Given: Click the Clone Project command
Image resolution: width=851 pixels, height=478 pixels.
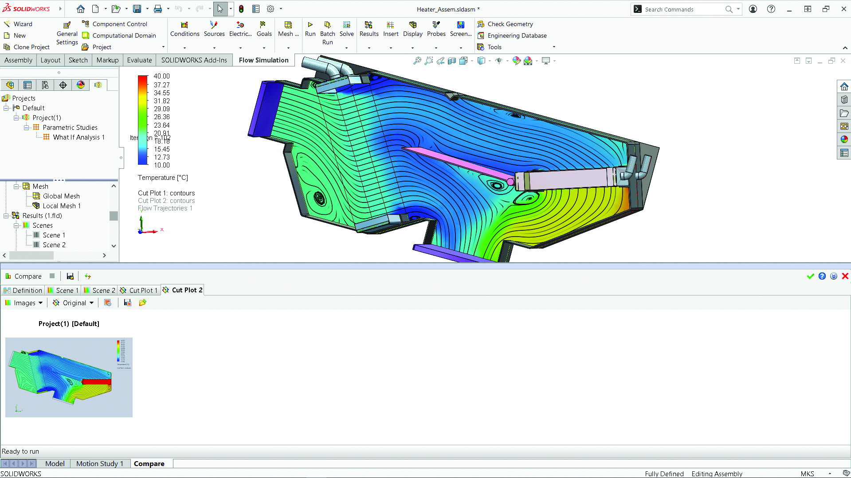Looking at the screenshot, I should click(x=27, y=47).
